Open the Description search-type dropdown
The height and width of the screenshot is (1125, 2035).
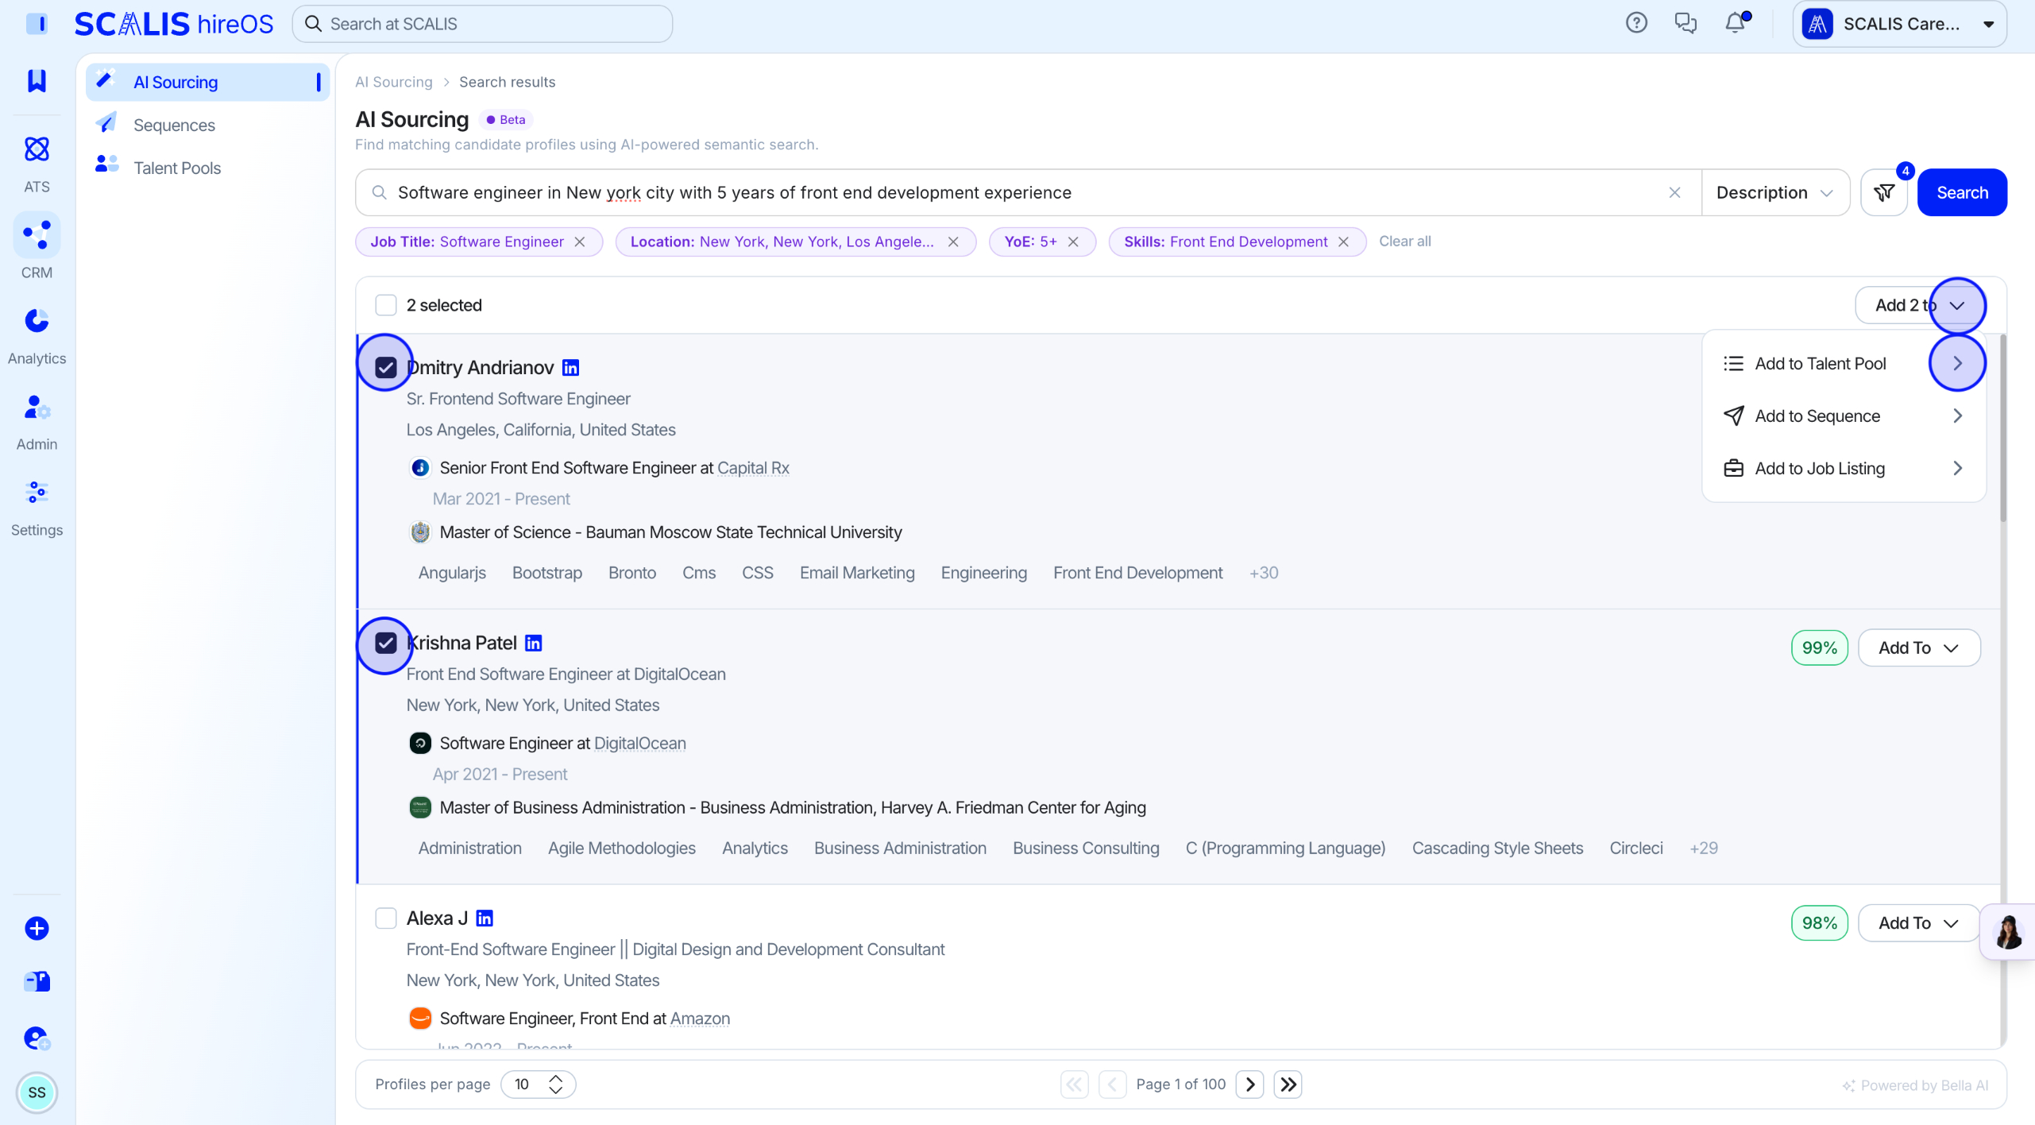[x=1775, y=192]
